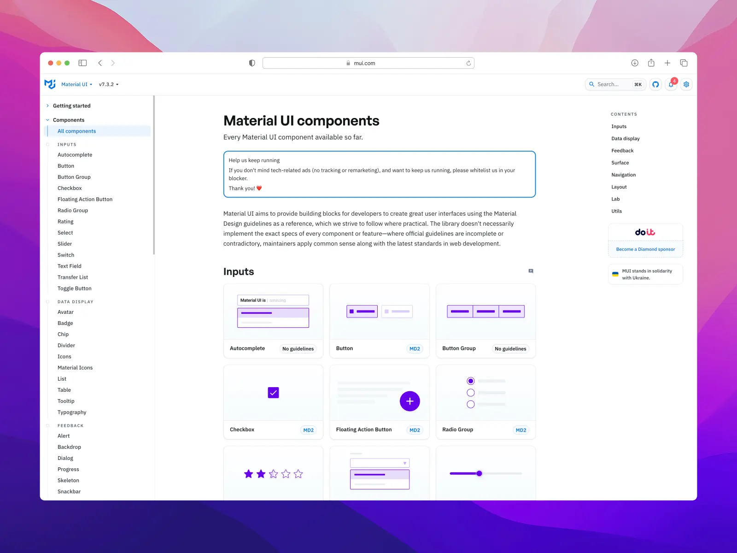The height and width of the screenshot is (553, 737).
Task: Reload the page with the refresh icon
Action: (468, 63)
